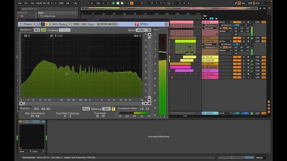
Task: Click the spectrum horizontal scroll right arrow
Action: [146, 103]
